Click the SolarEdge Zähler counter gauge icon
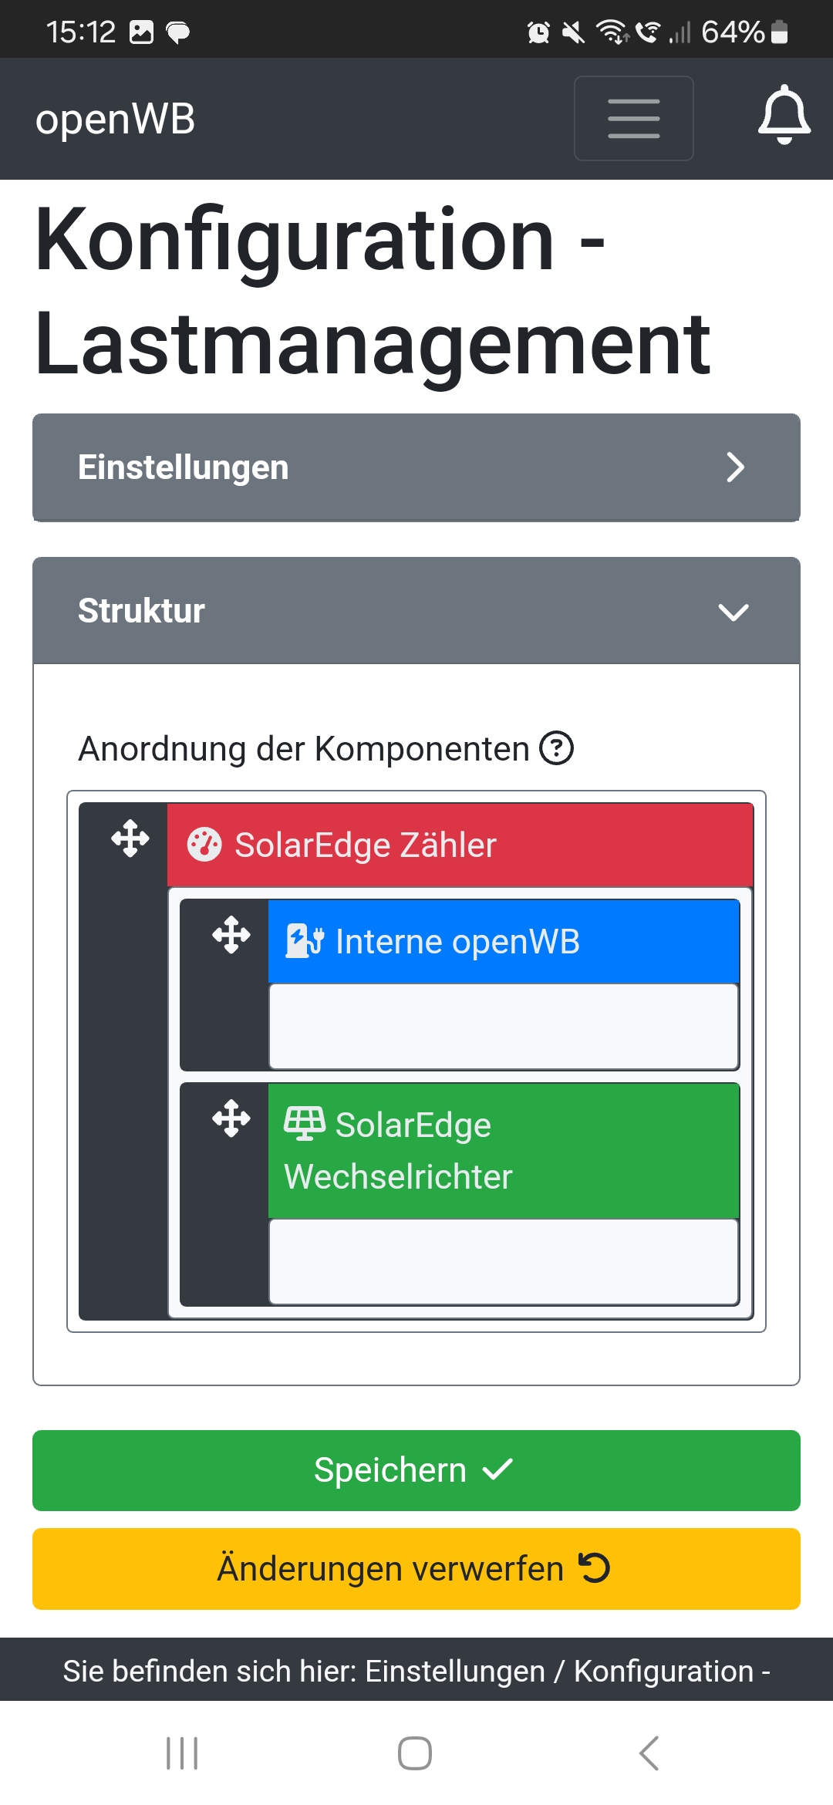The width and height of the screenshot is (833, 1805). (x=204, y=845)
